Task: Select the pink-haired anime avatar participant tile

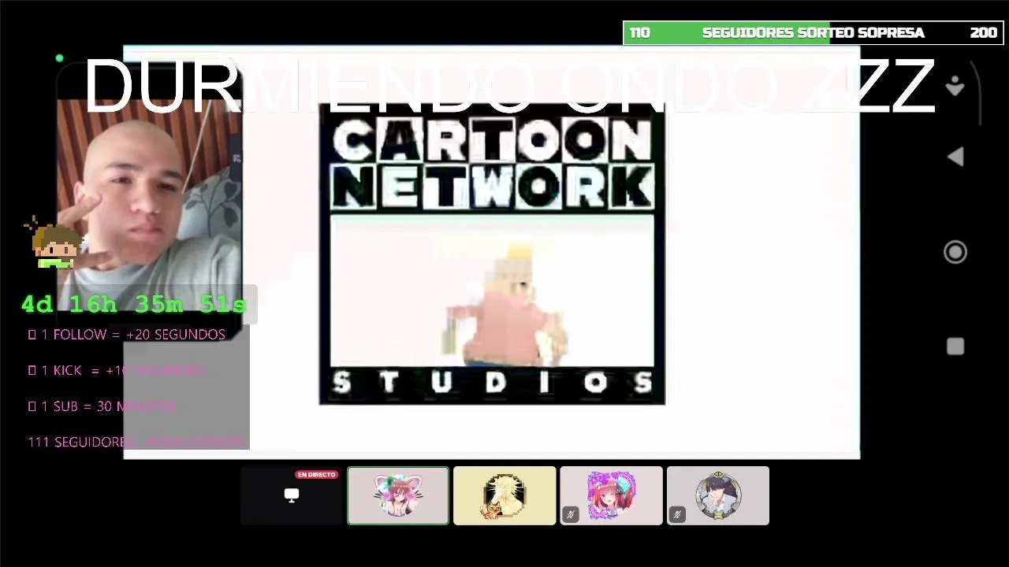Action: (611, 495)
